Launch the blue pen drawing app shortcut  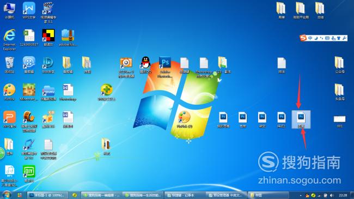pyautogui.click(x=29, y=149)
